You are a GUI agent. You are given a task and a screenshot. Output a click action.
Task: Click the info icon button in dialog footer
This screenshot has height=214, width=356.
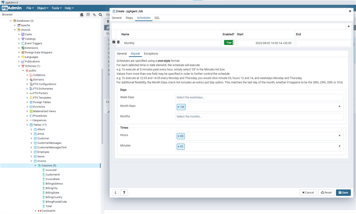tap(116, 192)
